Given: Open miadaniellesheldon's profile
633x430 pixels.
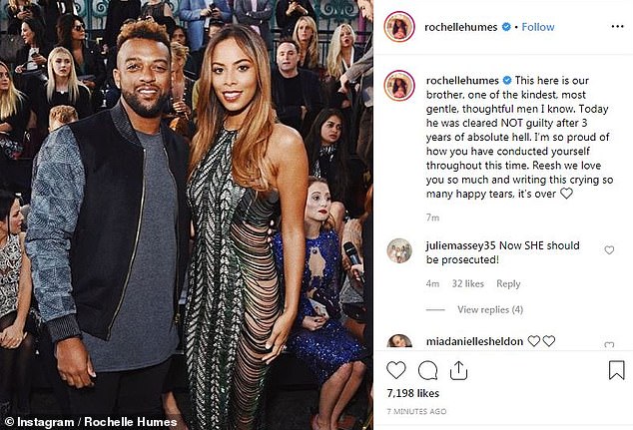Looking at the screenshot, I should [474, 341].
